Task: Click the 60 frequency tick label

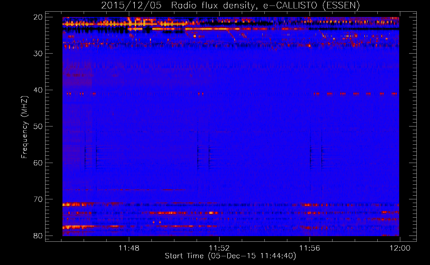Action: click(x=38, y=163)
